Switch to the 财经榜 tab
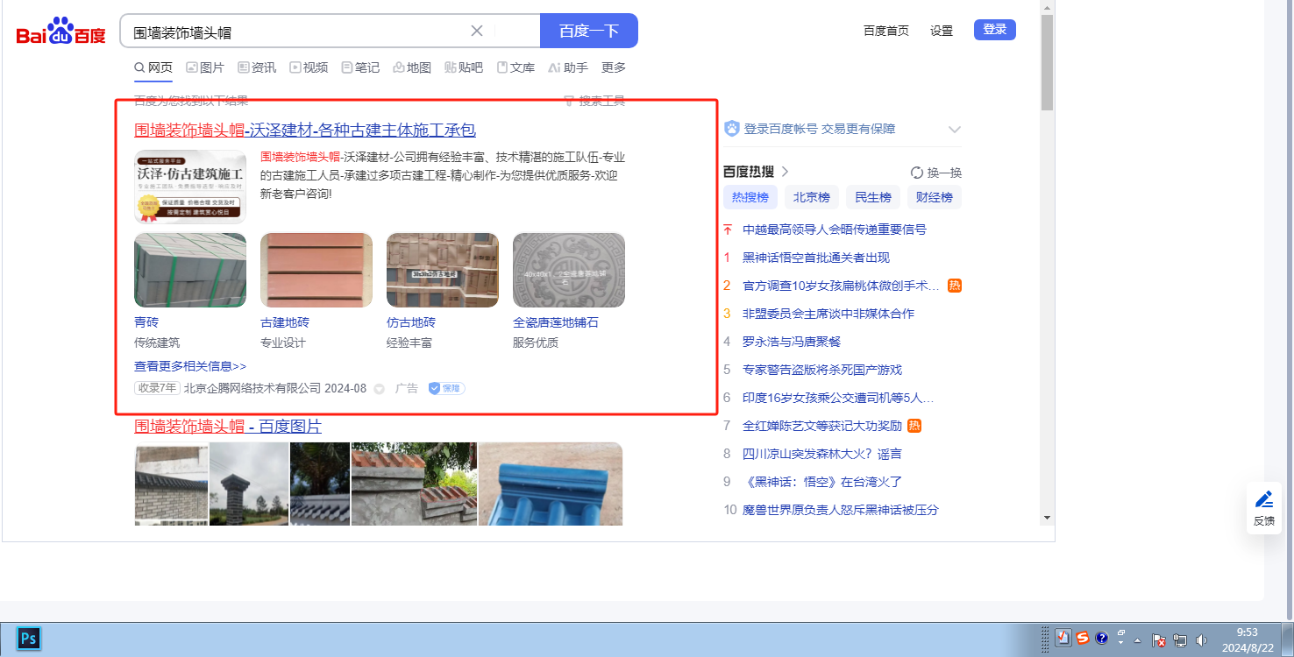 point(935,197)
